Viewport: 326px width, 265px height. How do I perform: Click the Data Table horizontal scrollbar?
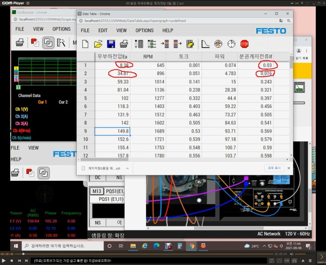pyautogui.click(x=104, y=159)
